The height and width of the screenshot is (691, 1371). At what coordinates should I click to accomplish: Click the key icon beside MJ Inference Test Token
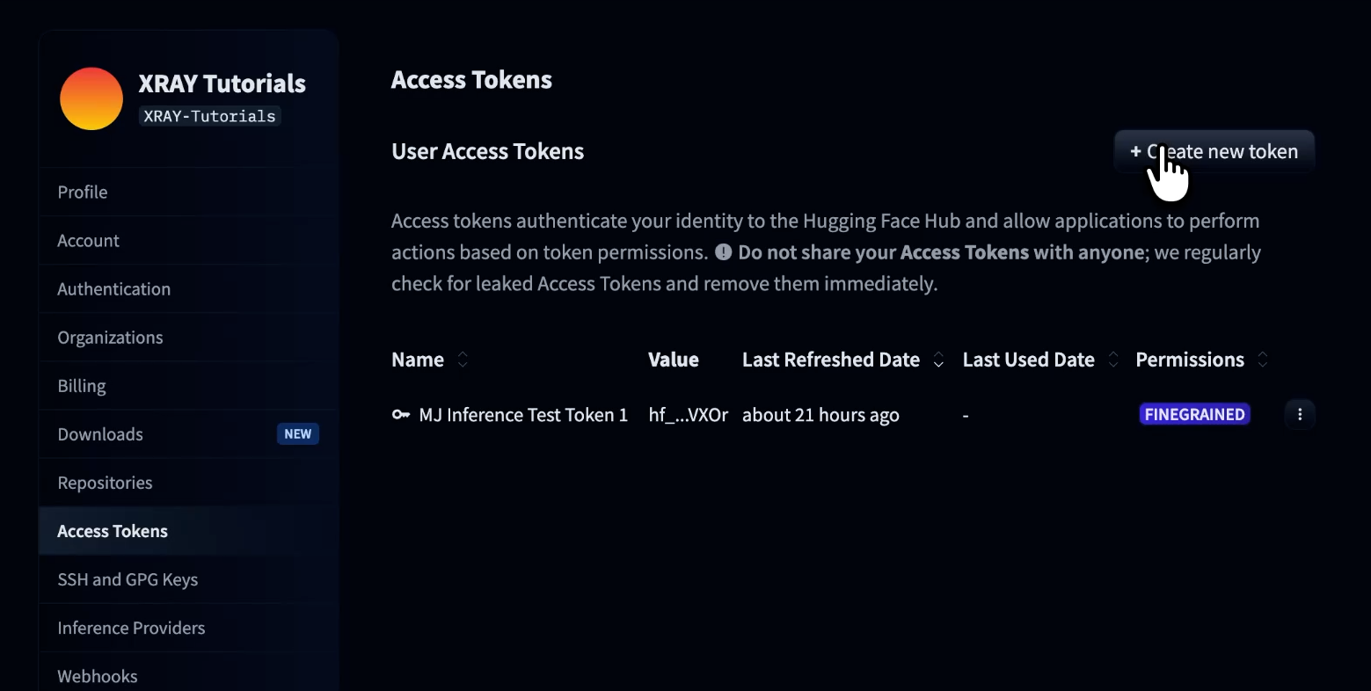point(401,415)
